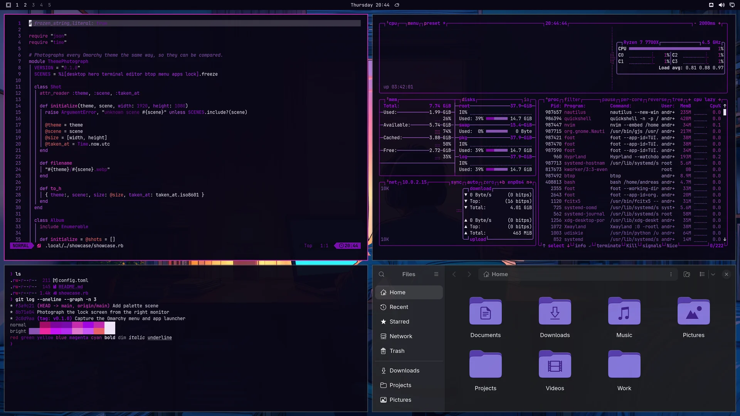740x416 pixels.
Task: Open the Downloads bookmark in Files sidebar
Action: click(x=409, y=371)
